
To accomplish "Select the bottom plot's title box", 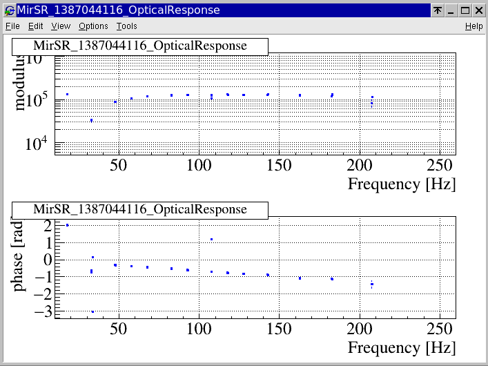I will click(139, 210).
